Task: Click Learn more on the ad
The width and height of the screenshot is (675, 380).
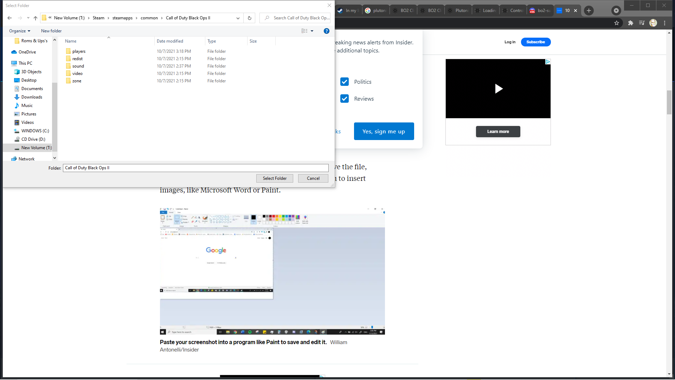Action: click(x=498, y=132)
